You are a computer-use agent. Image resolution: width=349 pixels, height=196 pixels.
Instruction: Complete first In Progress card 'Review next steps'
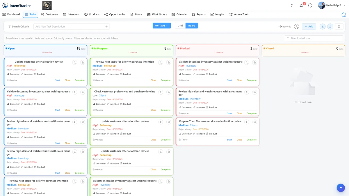point(165,80)
